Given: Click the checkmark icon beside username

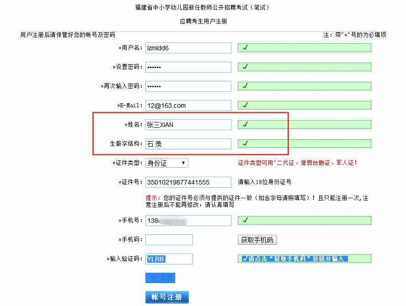Looking at the screenshot, I should pos(246,48).
